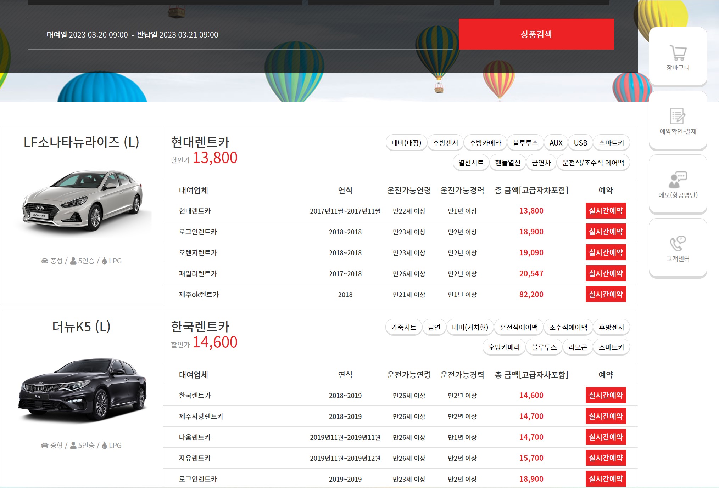Click the 운전석에어백 option tag

point(518,327)
